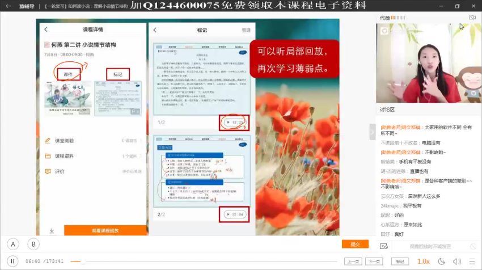The image size is (482, 270).
Task: Click the 13:25 marked replay button
Action: (x=234, y=122)
